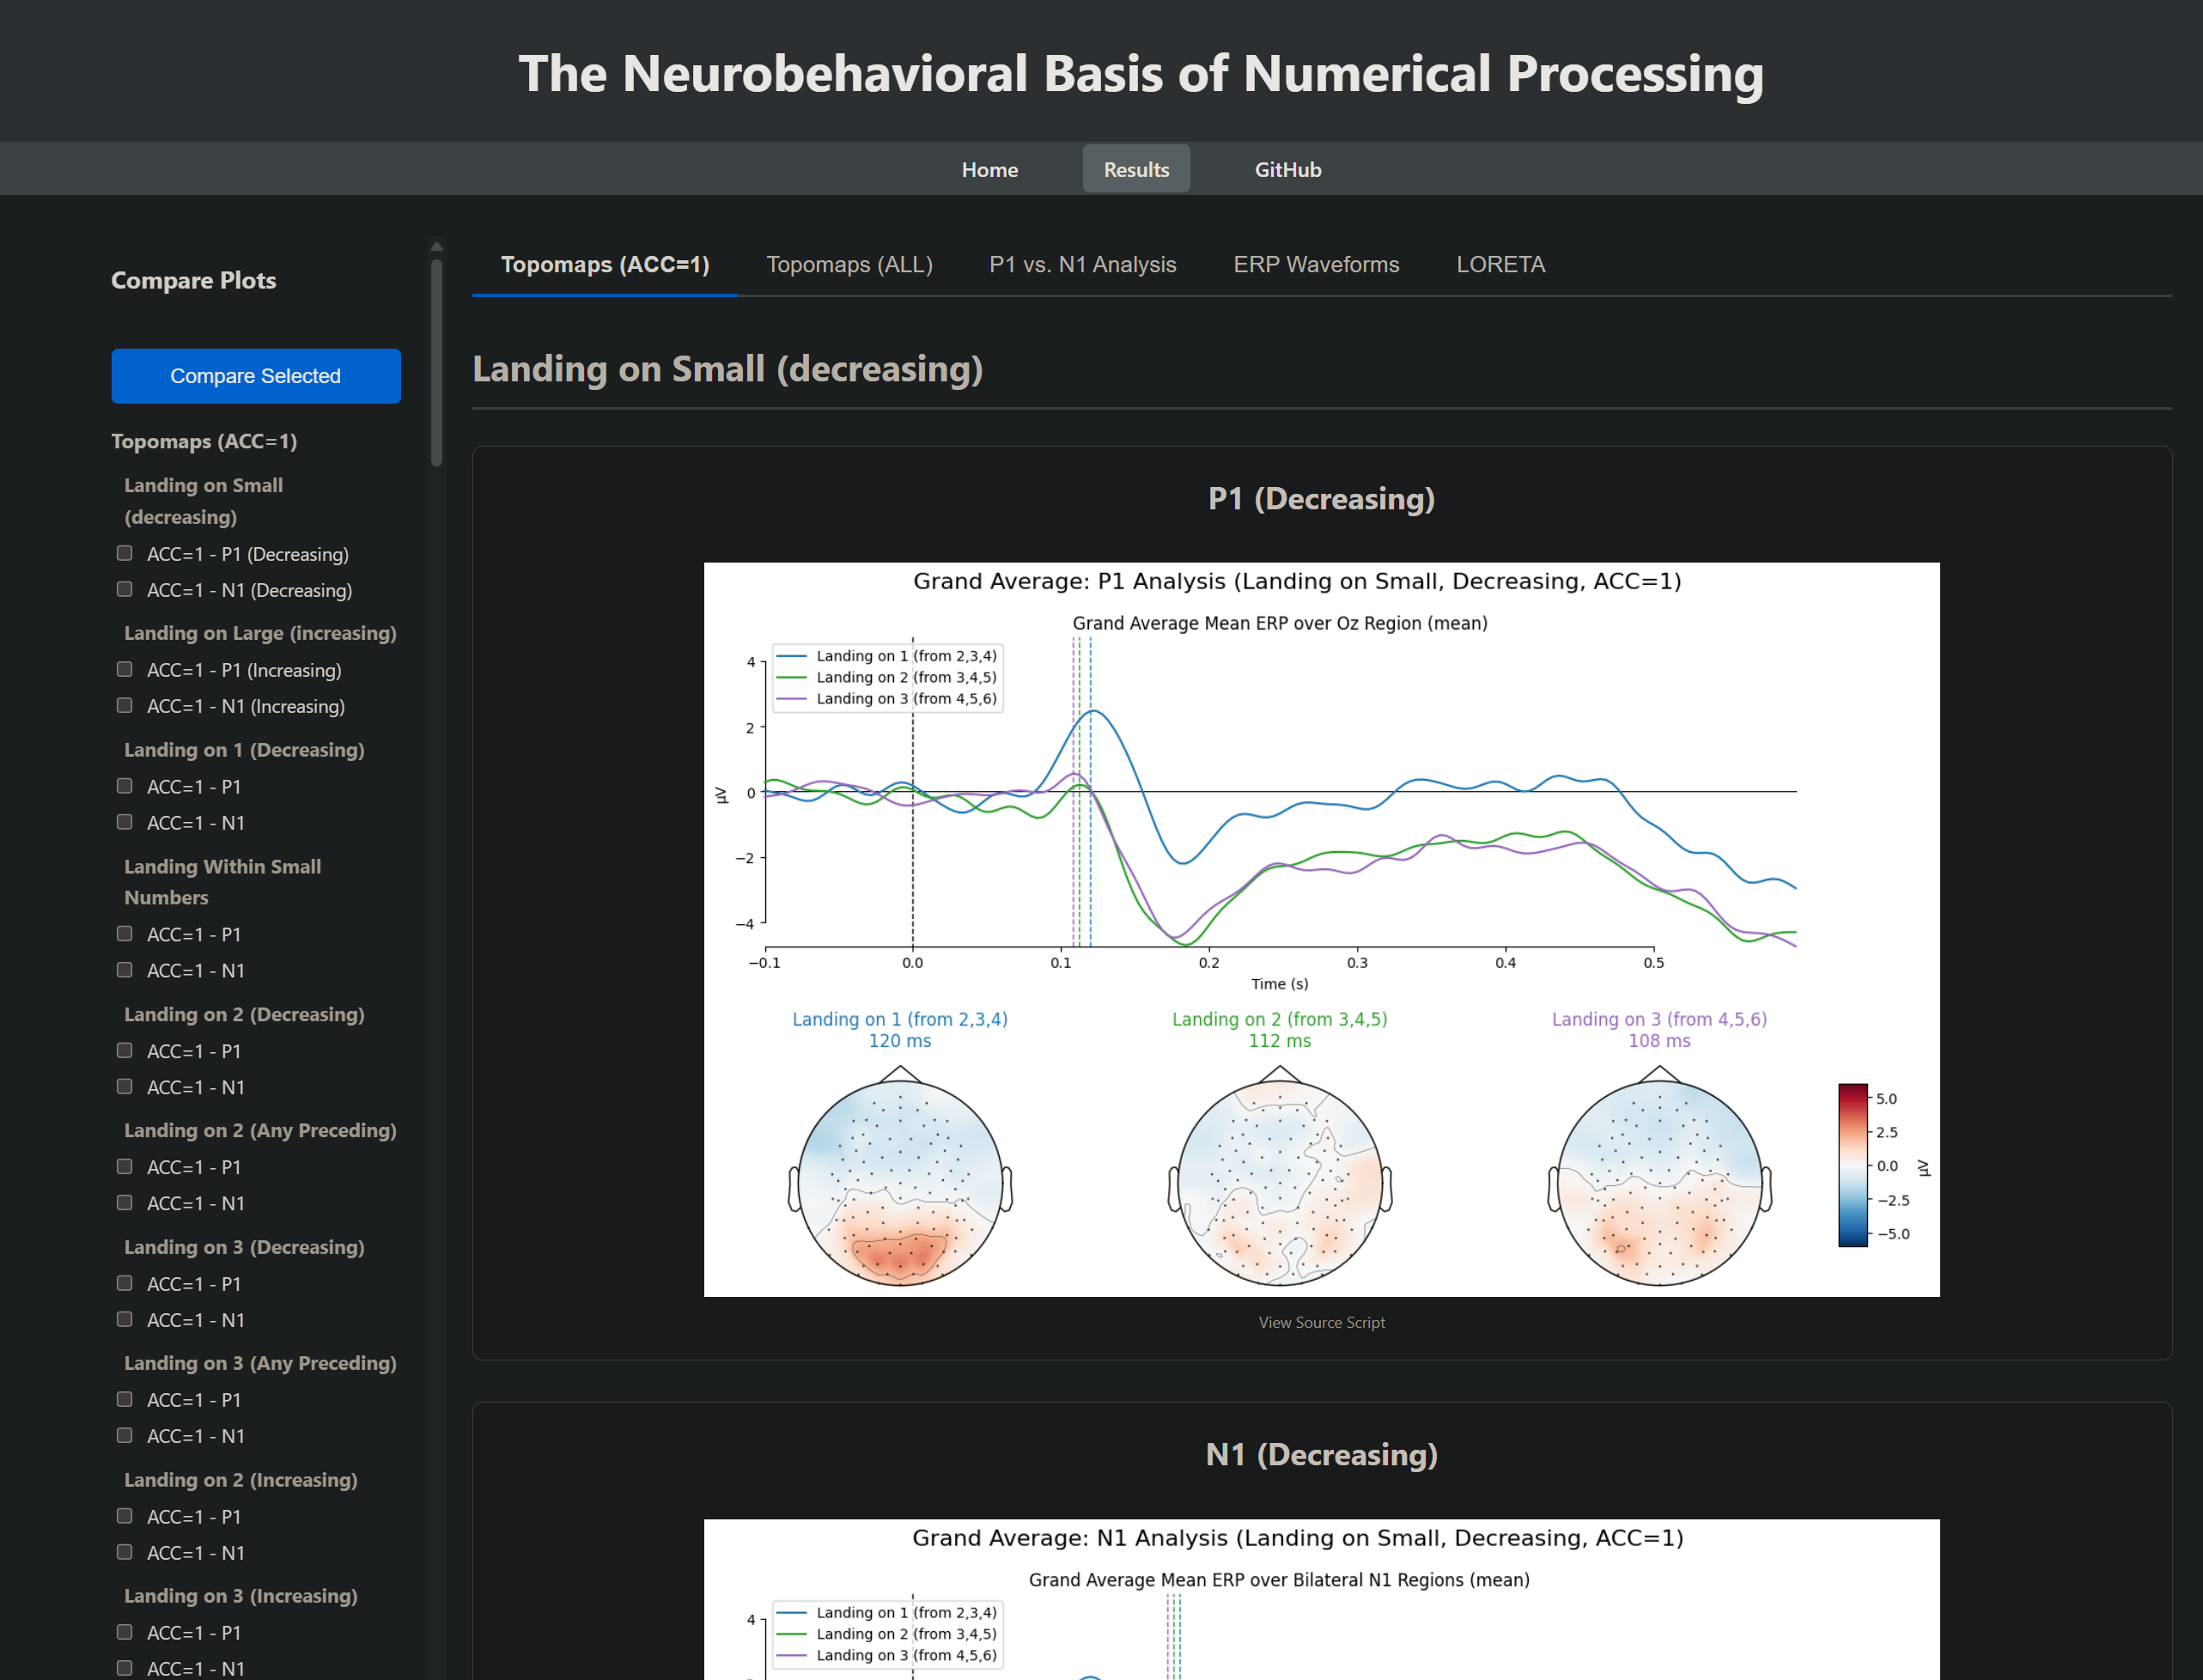Check ACC=1 - P1 under Landing on 3 (Increasing)
This screenshot has width=2203, height=1680.
[124, 1631]
